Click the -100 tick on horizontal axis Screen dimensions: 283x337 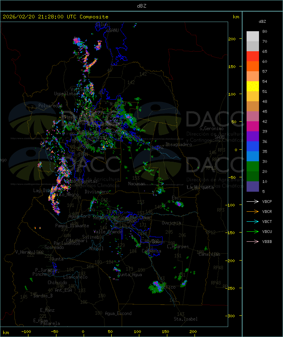(x=26, y=332)
